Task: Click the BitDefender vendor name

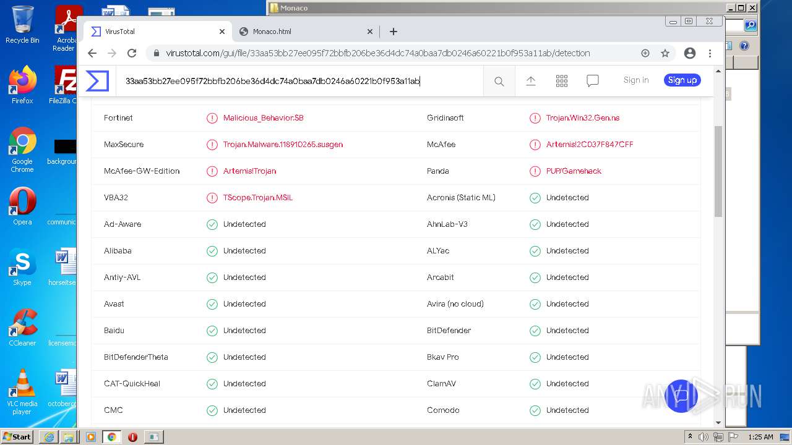Action: tap(449, 331)
